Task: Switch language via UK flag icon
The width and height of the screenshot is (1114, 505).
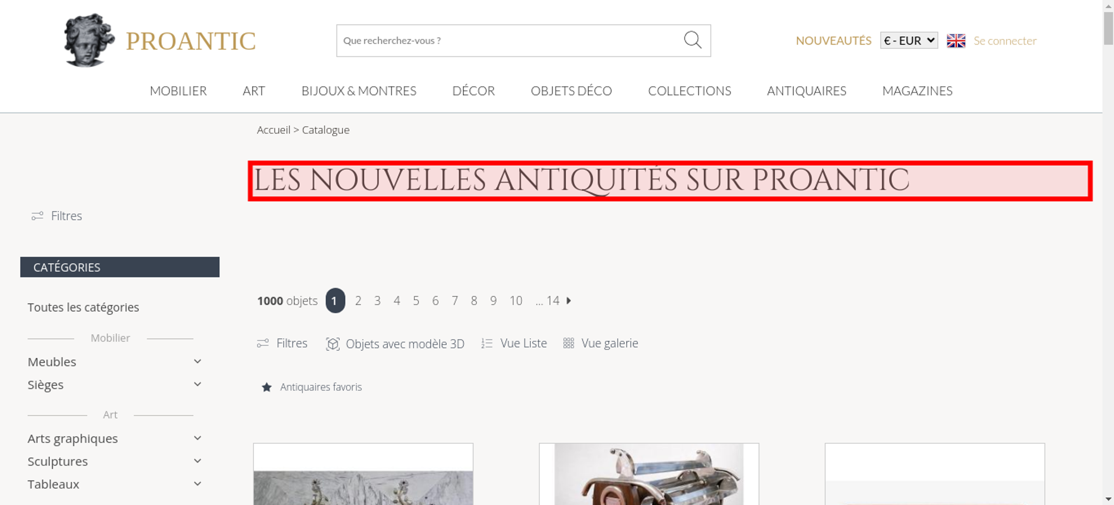Action: coord(956,41)
